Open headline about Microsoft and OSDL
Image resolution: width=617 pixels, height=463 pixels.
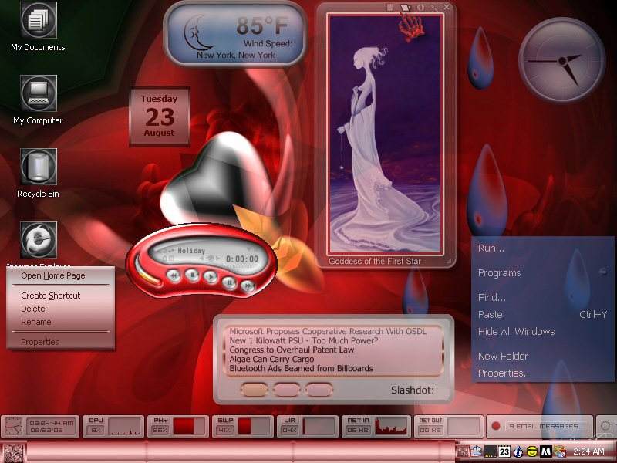point(328,332)
